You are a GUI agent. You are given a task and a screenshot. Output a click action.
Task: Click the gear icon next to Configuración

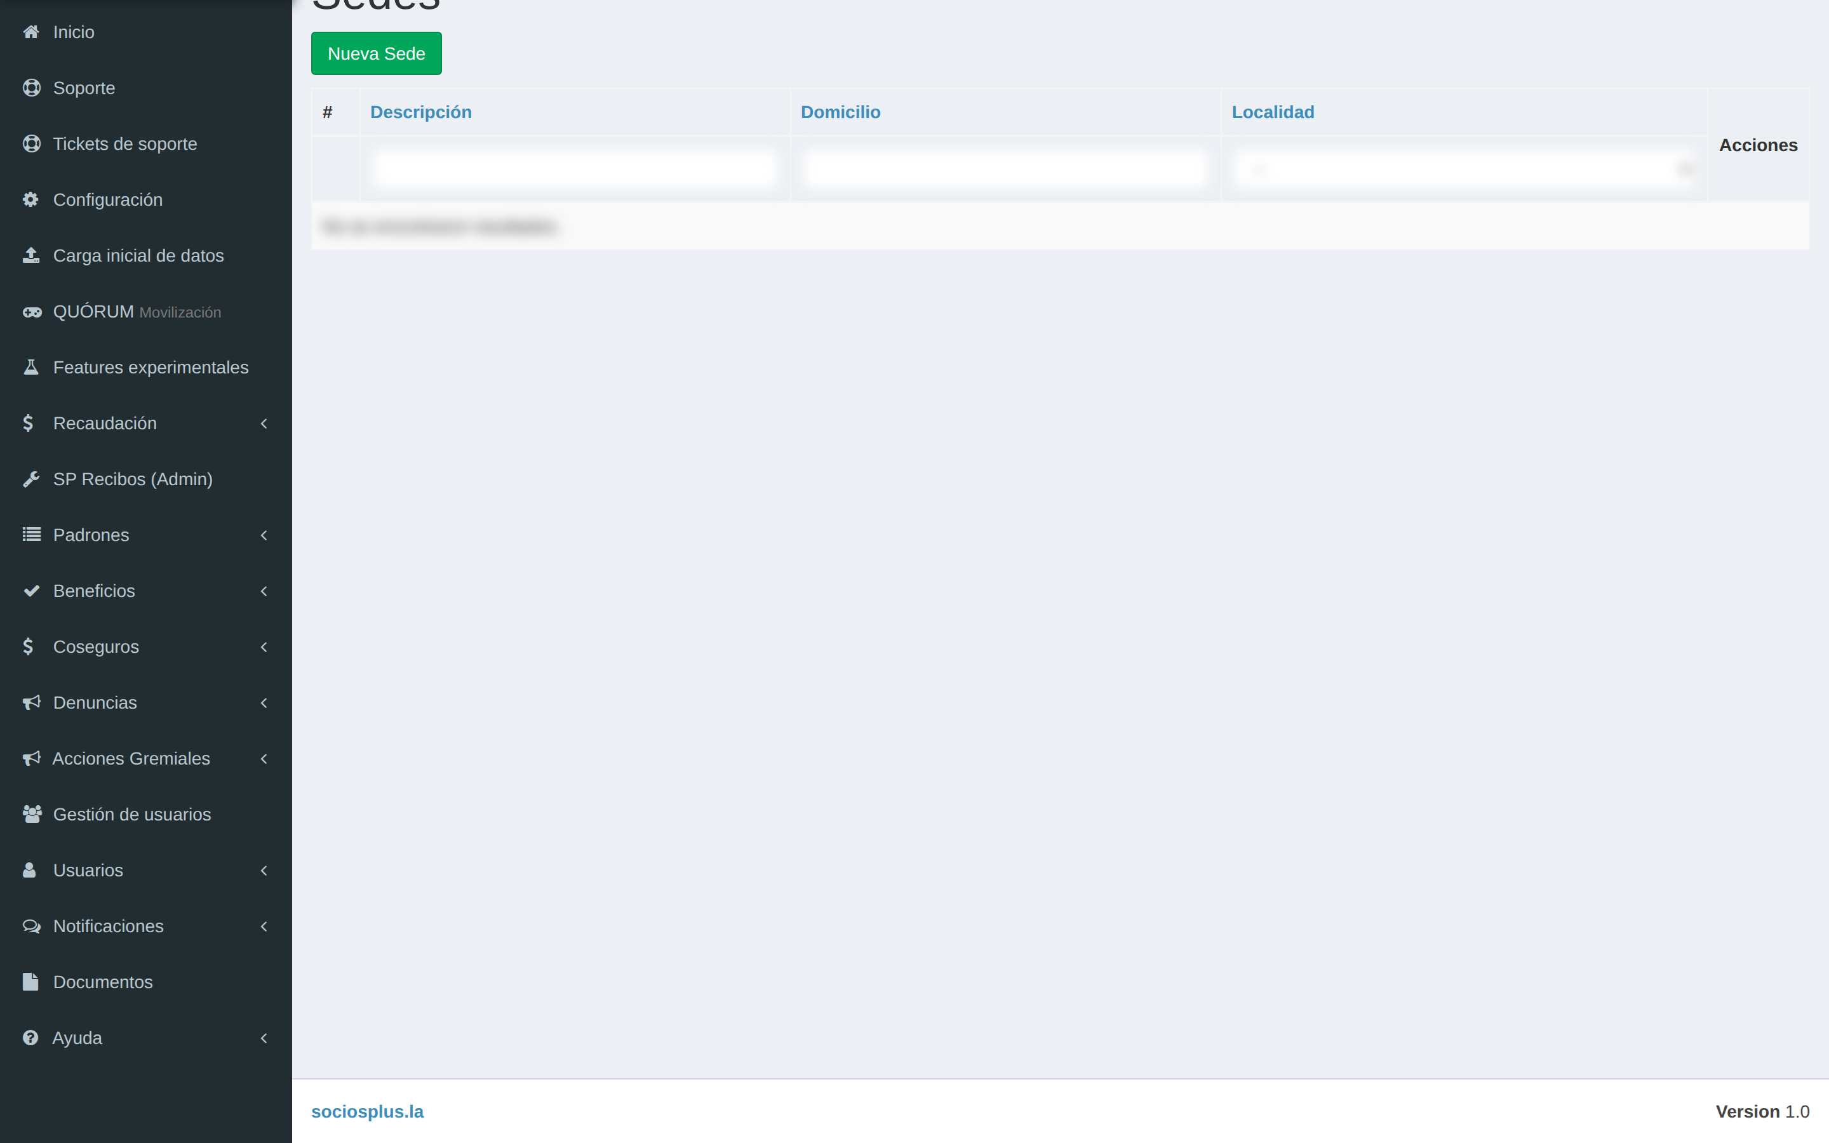click(x=30, y=199)
